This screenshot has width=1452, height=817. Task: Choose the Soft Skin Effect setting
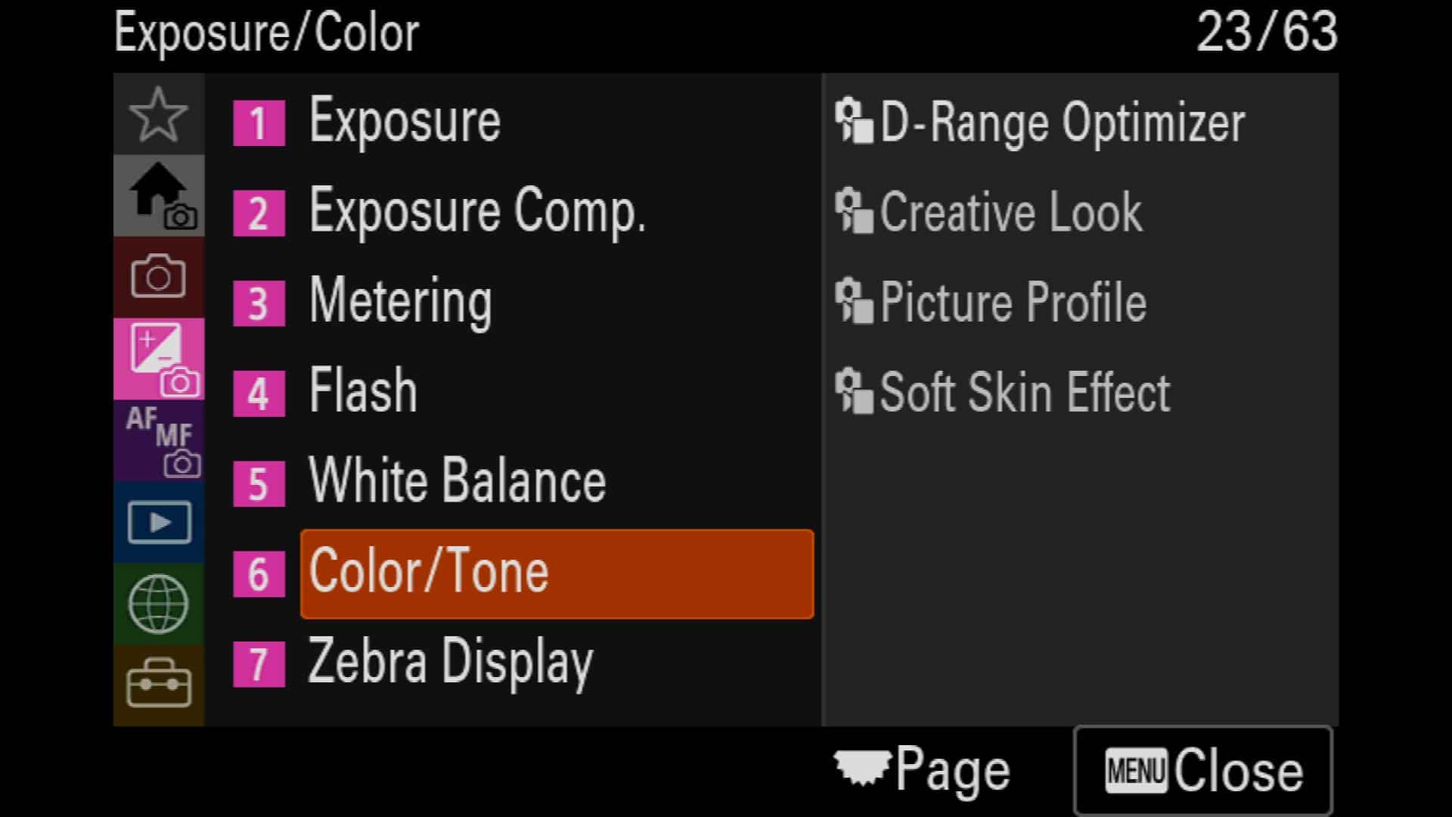coord(1003,392)
